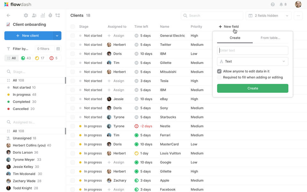Select the All quick filter tab
The image size is (307, 192).
pyautogui.click(x=12, y=58)
